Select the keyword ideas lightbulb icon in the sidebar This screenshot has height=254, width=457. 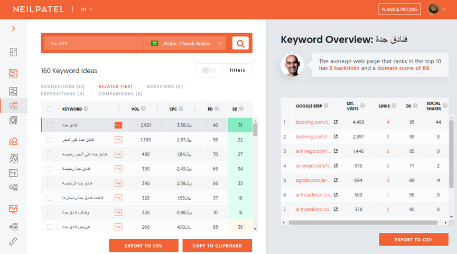click(x=13, y=105)
